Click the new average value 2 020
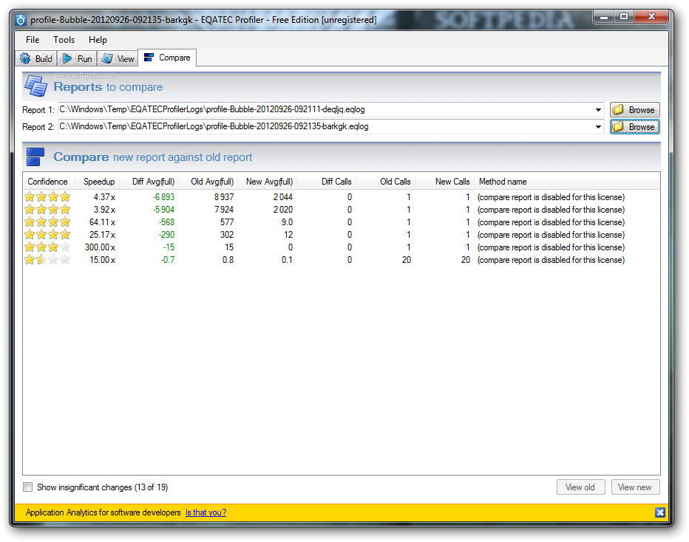689x542 pixels. coord(283,209)
